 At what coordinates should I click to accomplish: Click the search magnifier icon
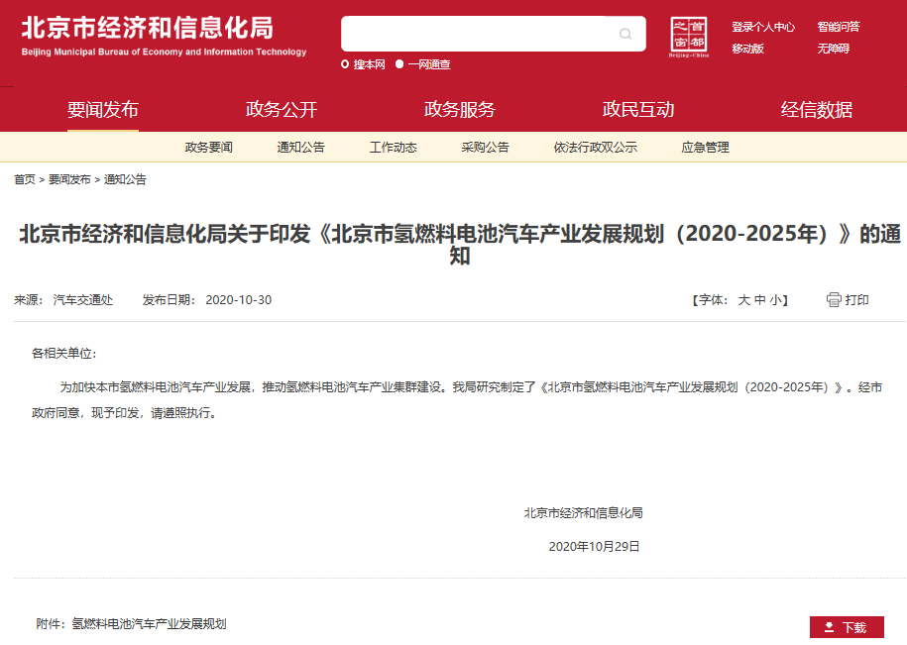coord(625,34)
